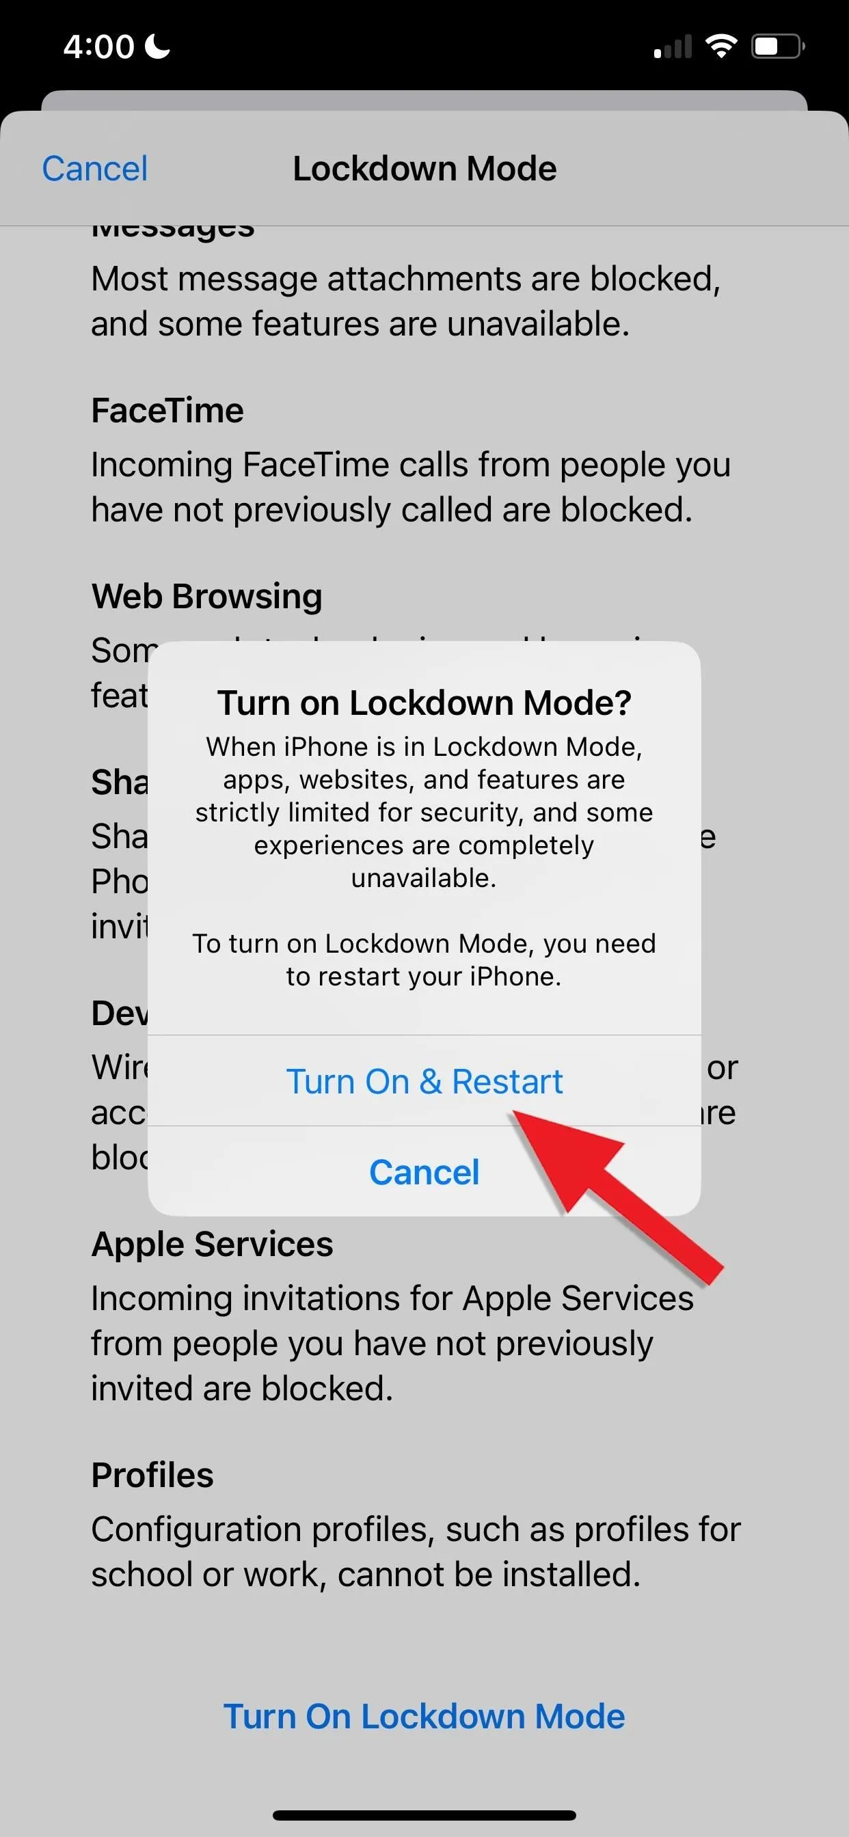Screen dimensions: 849x1837
Task: Tap Turn On Lockdown Mode link
Action: point(424,1716)
